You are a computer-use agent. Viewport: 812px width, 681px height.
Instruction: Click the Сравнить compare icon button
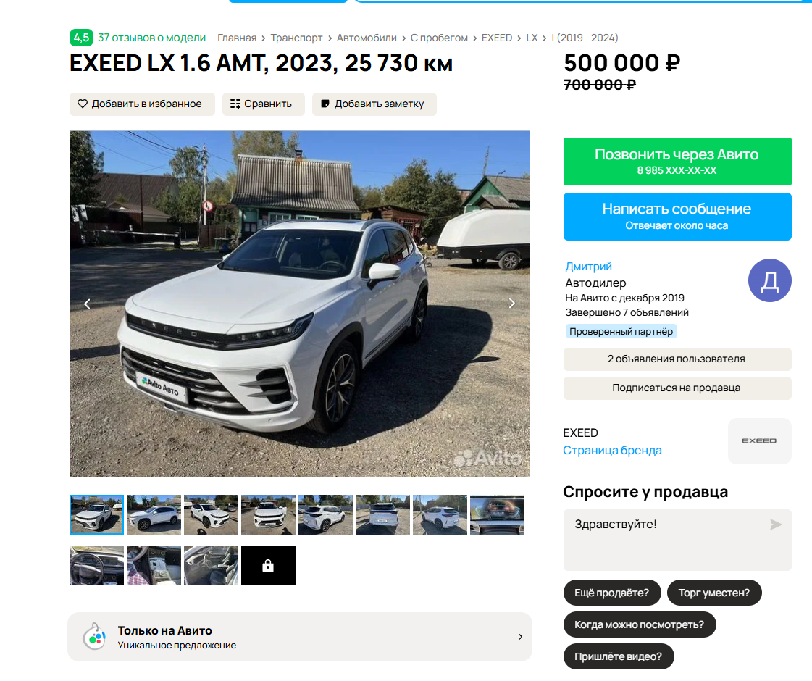point(263,104)
